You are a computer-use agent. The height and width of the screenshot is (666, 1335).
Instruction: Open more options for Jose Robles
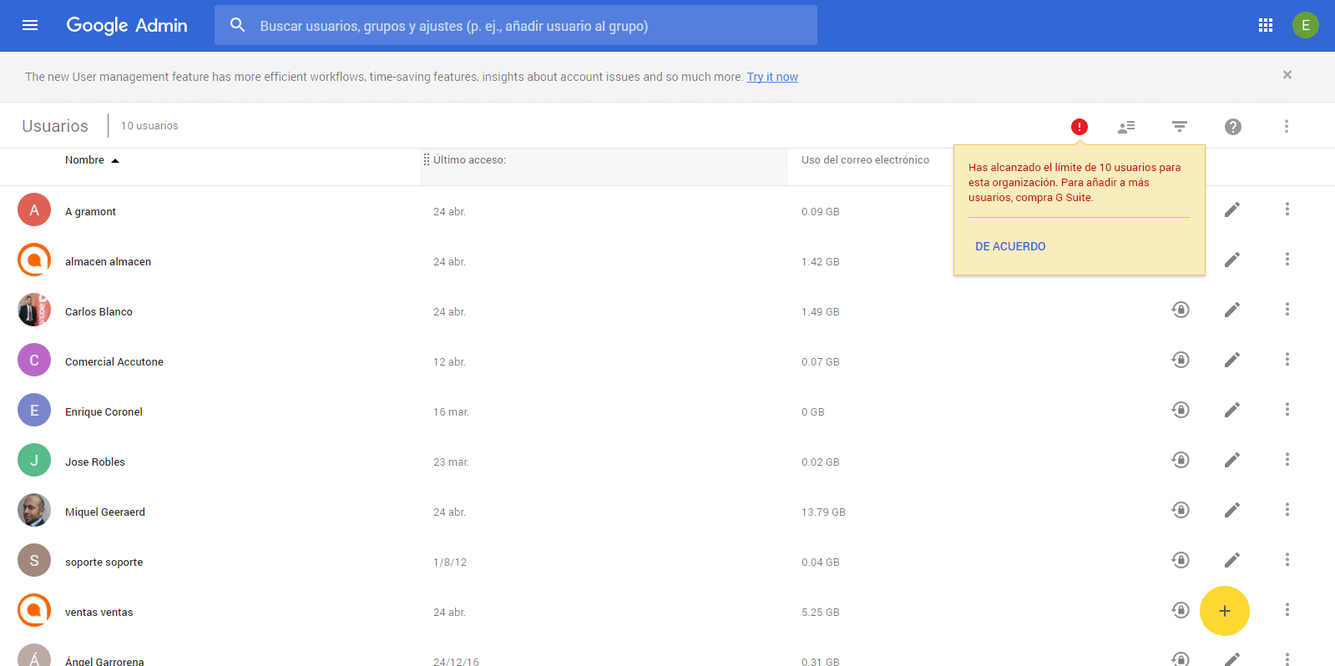(x=1287, y=460)
